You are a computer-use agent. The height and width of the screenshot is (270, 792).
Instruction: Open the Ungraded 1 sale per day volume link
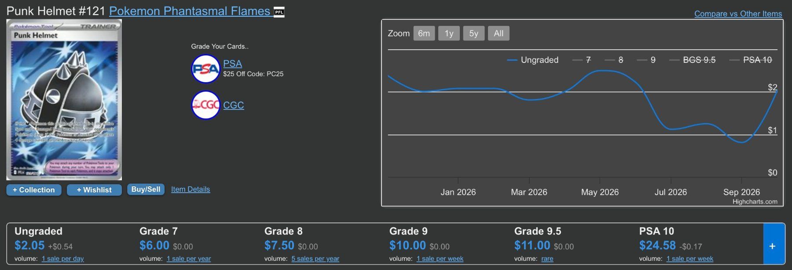point(63,259)
